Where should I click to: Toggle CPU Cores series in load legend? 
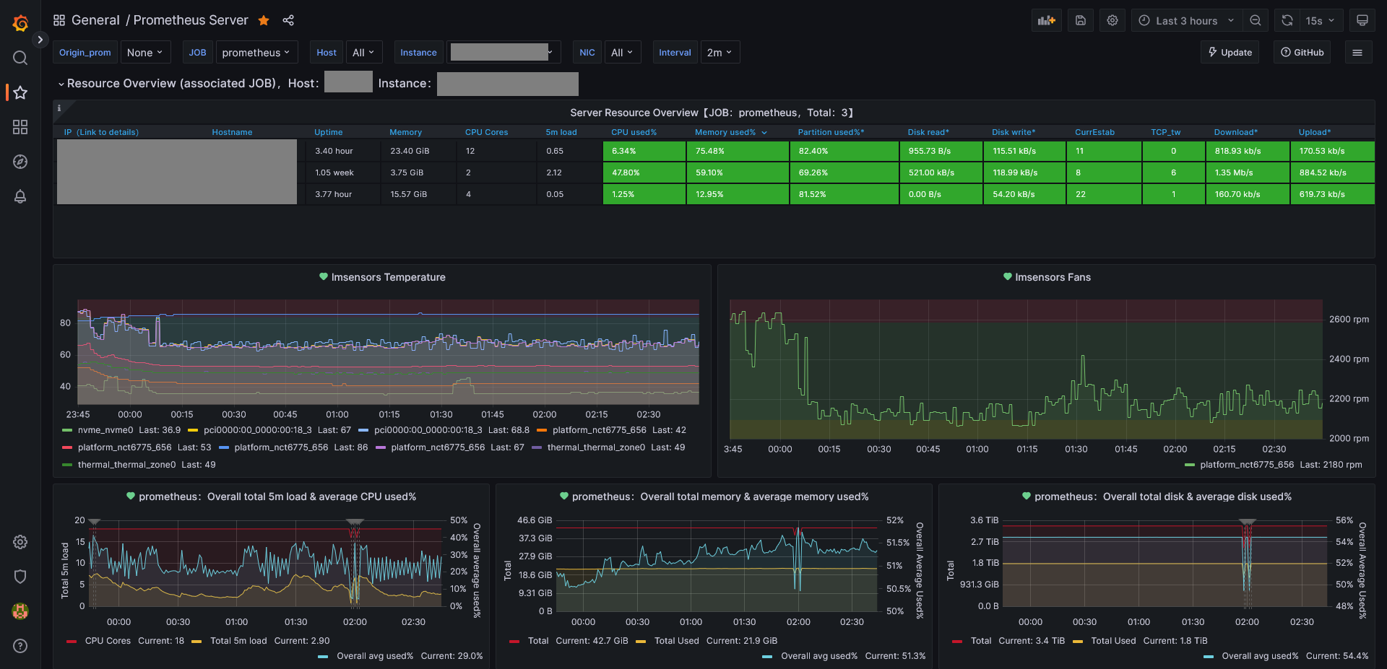[108, 641]
